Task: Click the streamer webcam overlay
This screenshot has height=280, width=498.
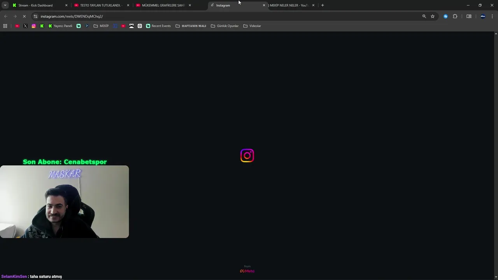Action: pos(64,202)
